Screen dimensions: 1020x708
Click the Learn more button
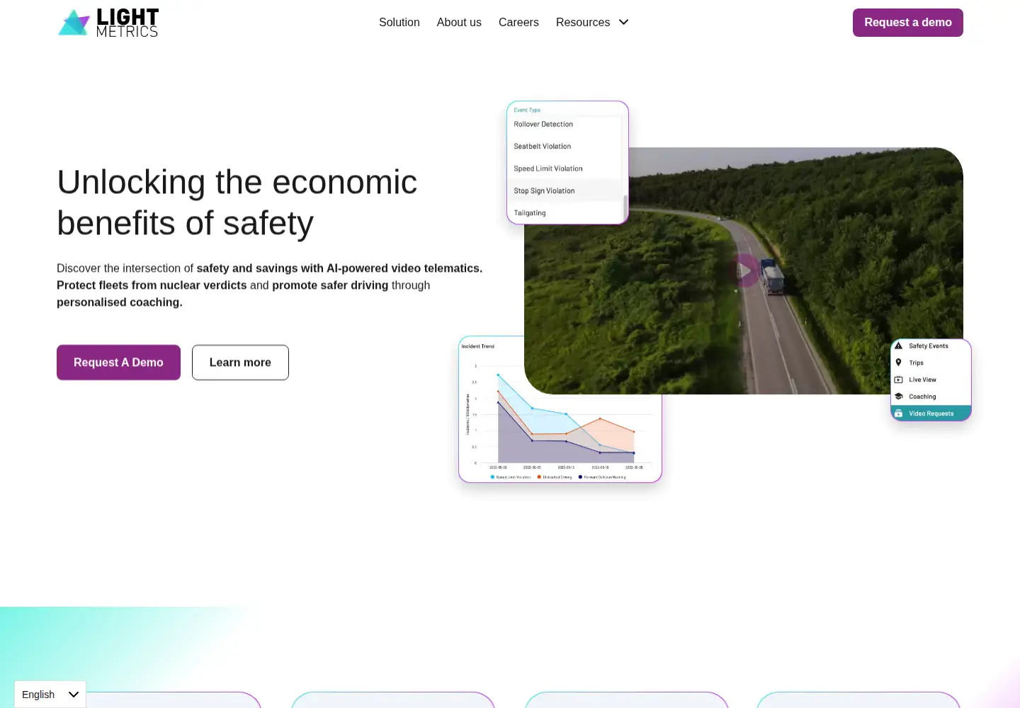point(240,362)
